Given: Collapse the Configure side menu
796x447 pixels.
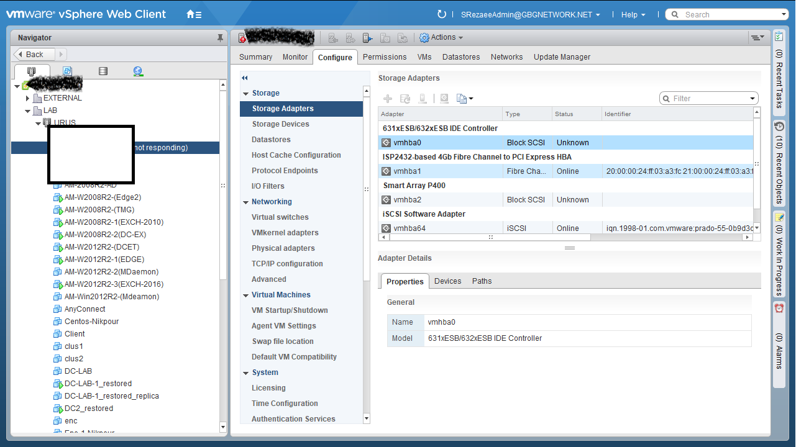Looking at the screenshot, I should pos(245,78).
